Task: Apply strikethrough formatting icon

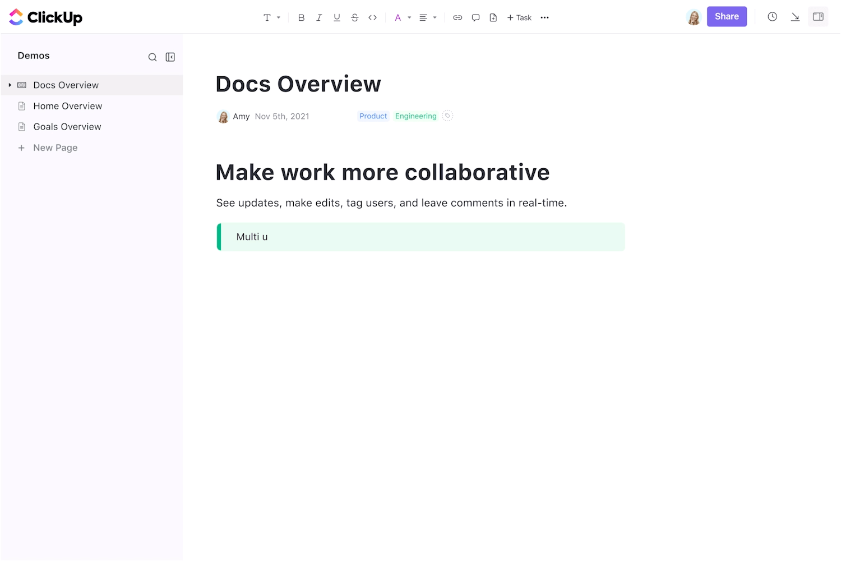Action: (x=355, y=17)
